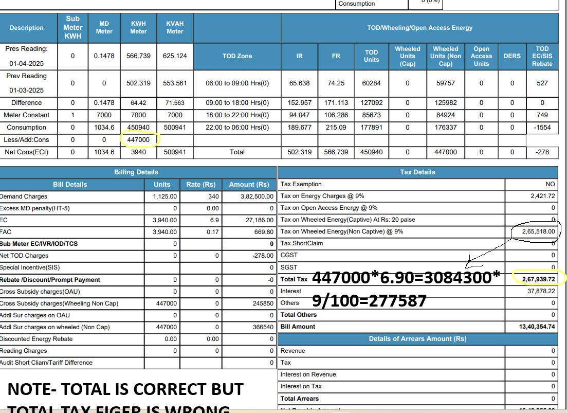
Task: Click the 'KVAH Meter' column header
Action: click(x=175, y=27)
